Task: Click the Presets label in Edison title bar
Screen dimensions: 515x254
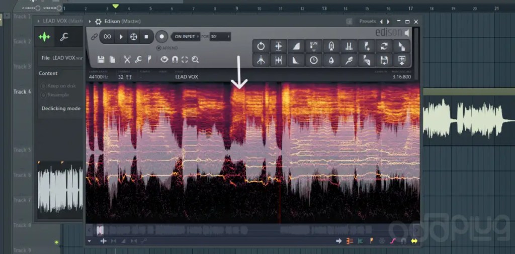Action: 368,21
